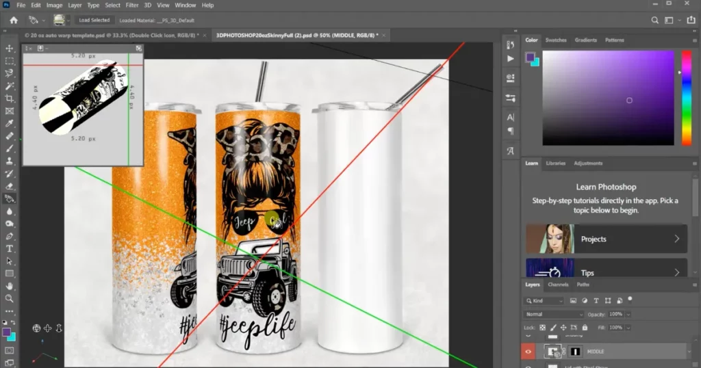701x368 pixels.
Task: Toggle smart object filter in Layers panel
Action: [620, 301]
